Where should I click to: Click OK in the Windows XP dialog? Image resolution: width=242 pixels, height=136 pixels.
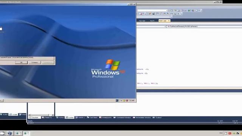coord(21,62)
